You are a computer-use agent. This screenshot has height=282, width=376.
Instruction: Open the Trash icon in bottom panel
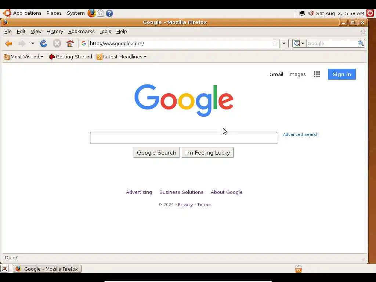tap(299, 269)
